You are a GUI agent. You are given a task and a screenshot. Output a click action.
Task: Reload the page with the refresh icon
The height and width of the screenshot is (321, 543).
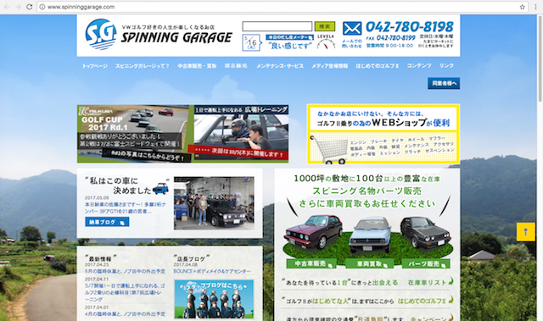pyautogui.click(x=30, y=7)
